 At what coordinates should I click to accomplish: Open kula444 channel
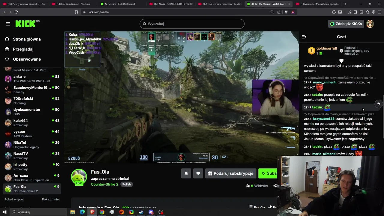point(32,123)
